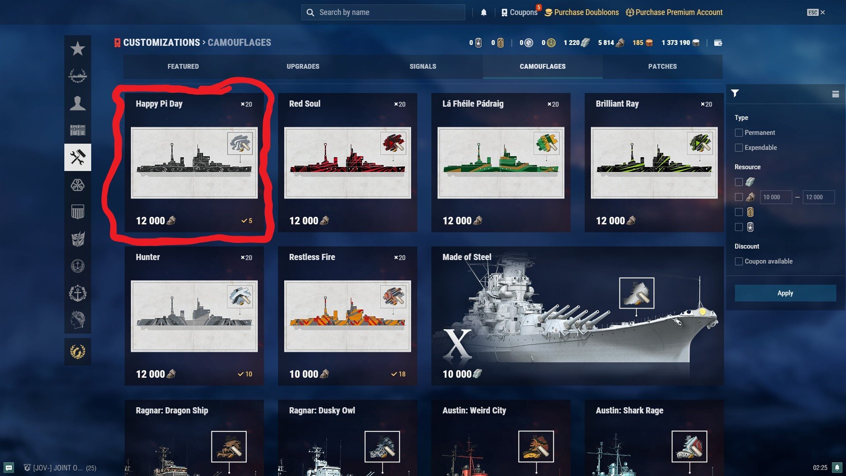The width and height of the screenshot is (846, 476).
Task: Select the commander silhouette sidebar icon
Action: pyautogui.click(x=78, y=103)
